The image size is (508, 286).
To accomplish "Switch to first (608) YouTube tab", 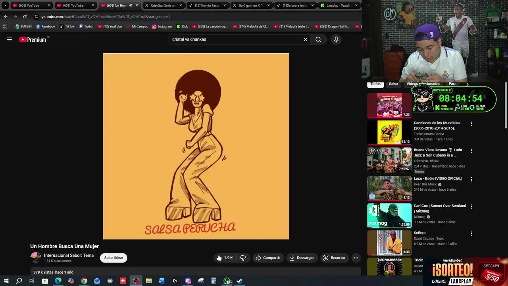I will click(32, 6).
